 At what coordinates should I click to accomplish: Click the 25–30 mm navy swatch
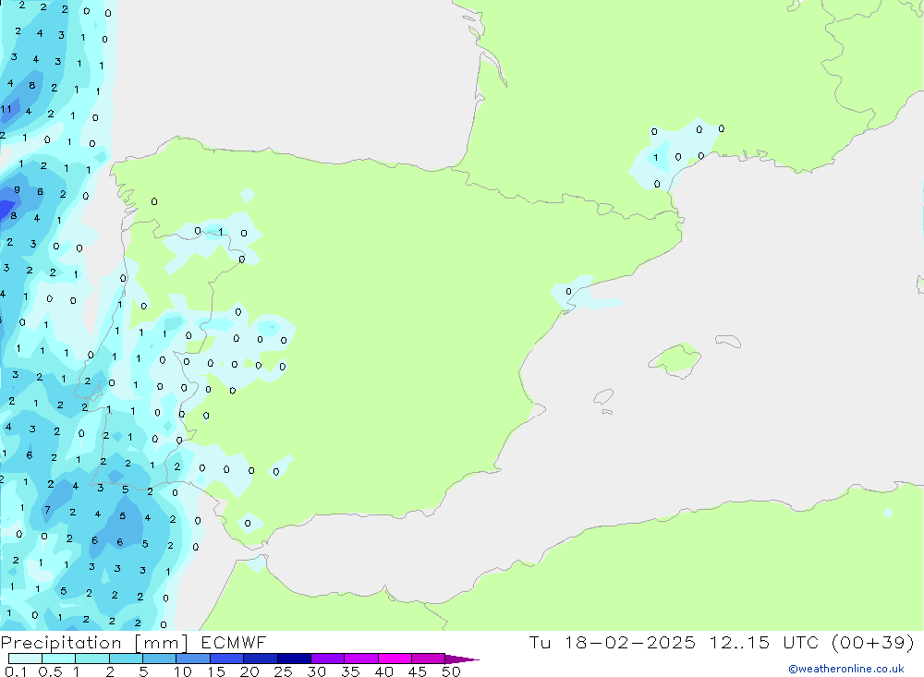click(294, 659)
